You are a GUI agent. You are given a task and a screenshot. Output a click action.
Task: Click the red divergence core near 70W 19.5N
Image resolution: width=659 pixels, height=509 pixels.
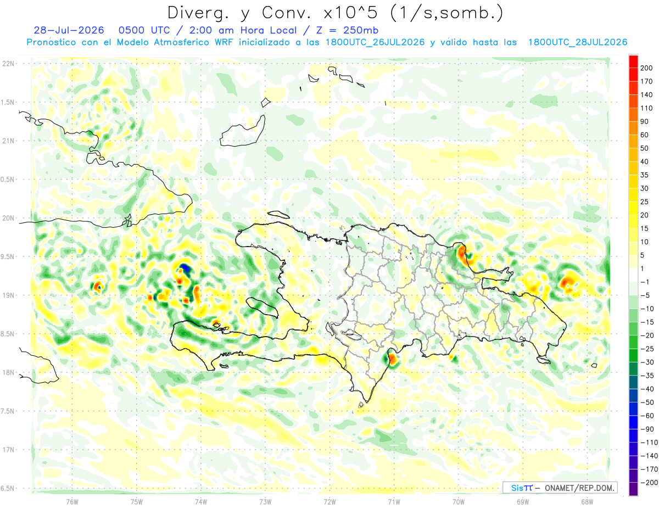[x=462, y=252]
